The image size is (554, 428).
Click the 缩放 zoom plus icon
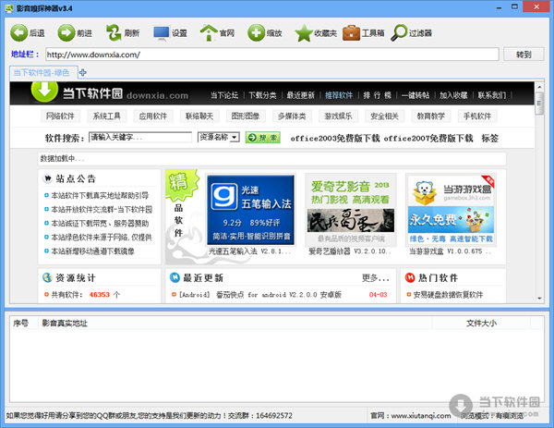(256, 33)
